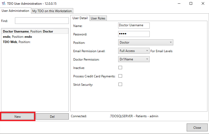Viewport: 209px width, 134px height.
Task: Enable the Inactive checkbox
Action: [x=120, y=68]
